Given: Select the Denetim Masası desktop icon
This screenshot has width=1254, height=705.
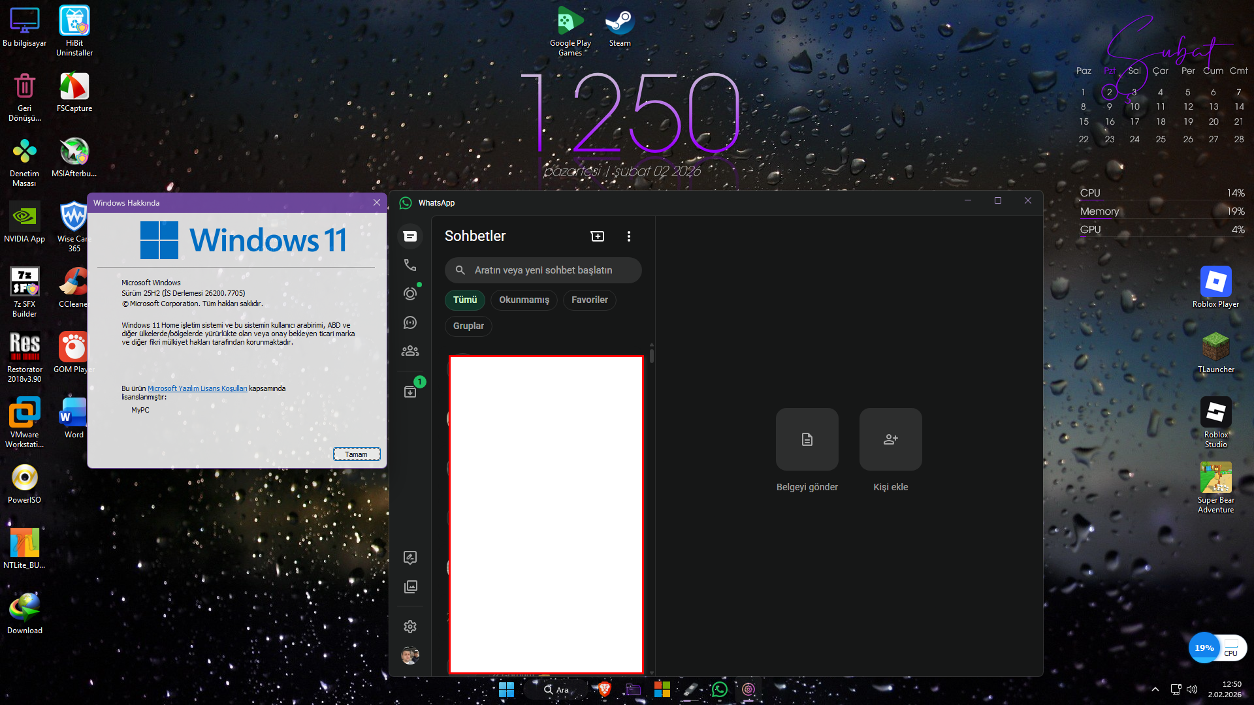Looking at the screenshot, I should point(25,162).
